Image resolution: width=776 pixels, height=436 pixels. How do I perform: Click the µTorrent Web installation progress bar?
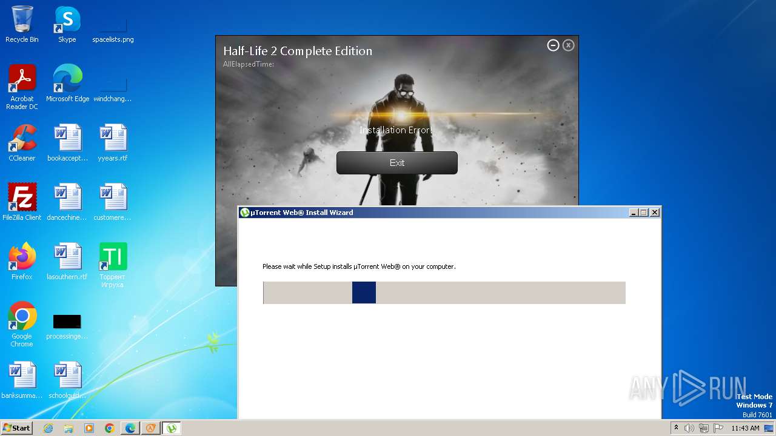(444, 292)
